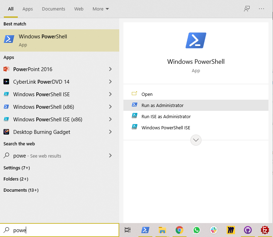Click the Windows PowerShell title in preview pane
The width and height of the screenshot is (273, 237).
tap(196, 62)
